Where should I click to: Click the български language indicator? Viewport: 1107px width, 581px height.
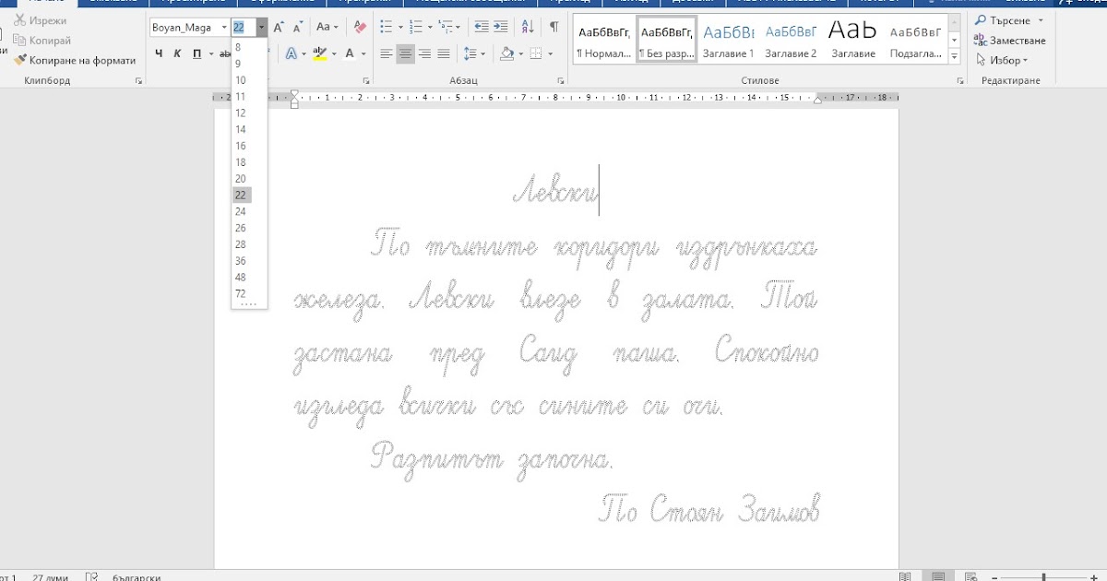[x=137, y=576]
